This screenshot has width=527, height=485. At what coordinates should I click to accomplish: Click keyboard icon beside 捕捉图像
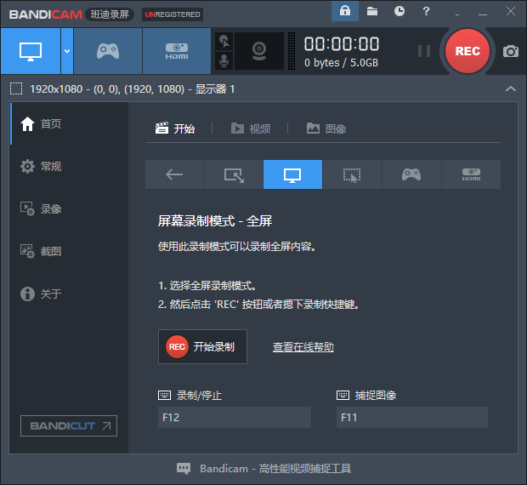point(343,395)
